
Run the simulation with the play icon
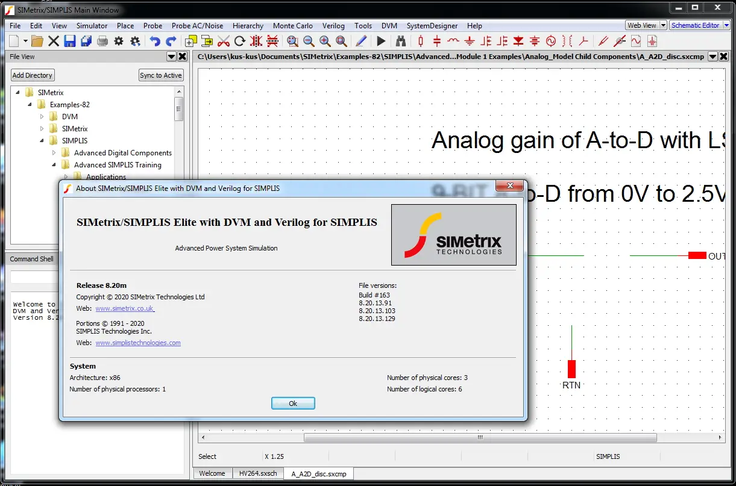click(x=381, y=41)
